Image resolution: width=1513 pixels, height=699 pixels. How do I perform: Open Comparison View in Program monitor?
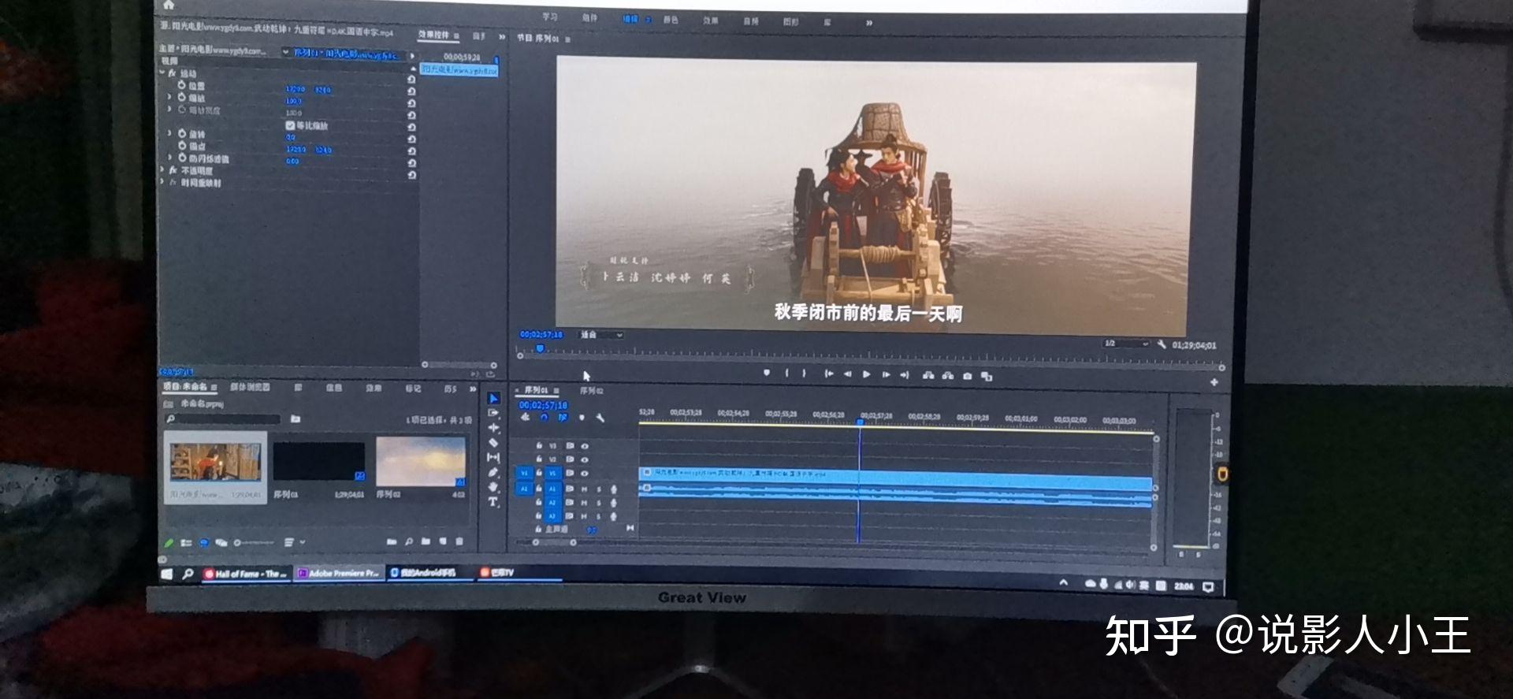pos(987,377)
